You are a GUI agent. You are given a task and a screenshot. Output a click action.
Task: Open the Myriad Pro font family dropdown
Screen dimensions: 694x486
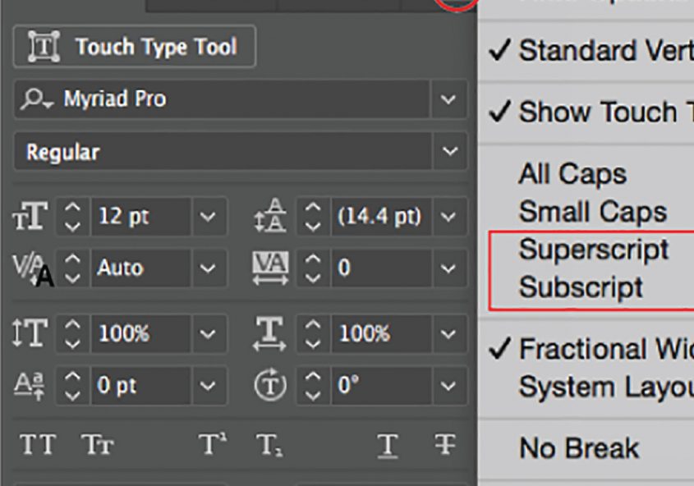click(x=448, y=100)
